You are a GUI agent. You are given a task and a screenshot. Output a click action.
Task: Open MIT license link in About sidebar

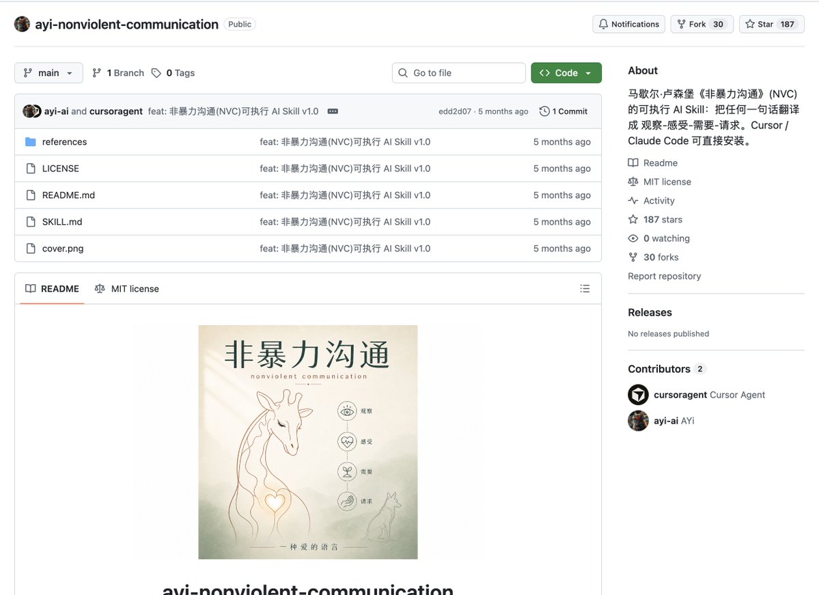pos(667,182)
